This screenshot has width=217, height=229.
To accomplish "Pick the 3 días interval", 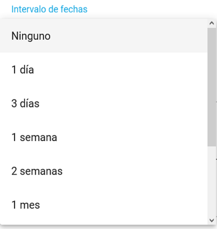I will click(104, 103).
